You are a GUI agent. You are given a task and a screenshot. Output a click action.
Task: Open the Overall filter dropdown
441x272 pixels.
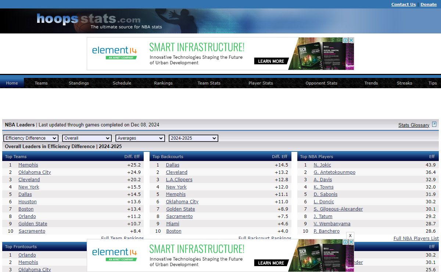click(x=87, y=138)
